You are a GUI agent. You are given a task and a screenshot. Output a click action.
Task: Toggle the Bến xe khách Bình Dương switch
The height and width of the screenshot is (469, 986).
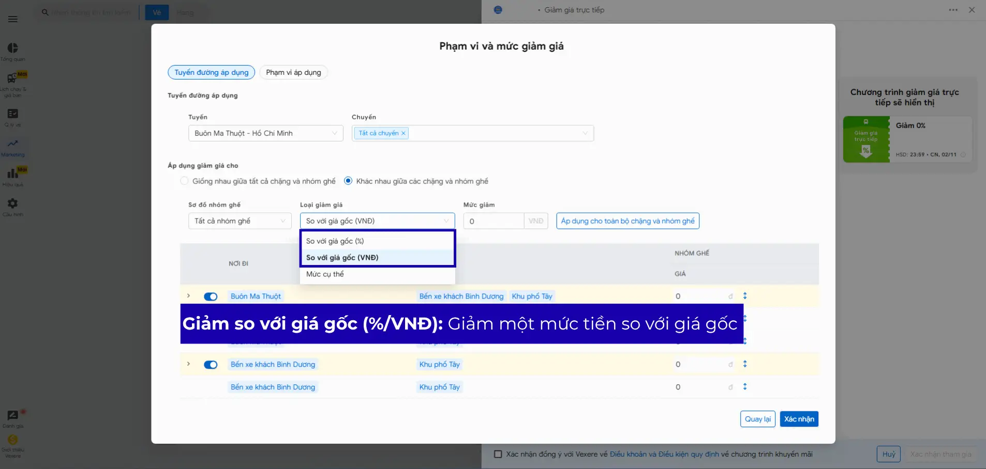tap(211, 365)
